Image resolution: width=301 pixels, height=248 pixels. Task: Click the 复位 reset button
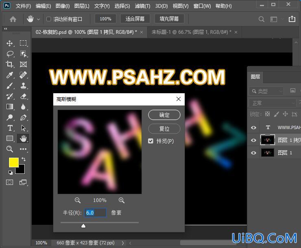[x=164, y=129]
